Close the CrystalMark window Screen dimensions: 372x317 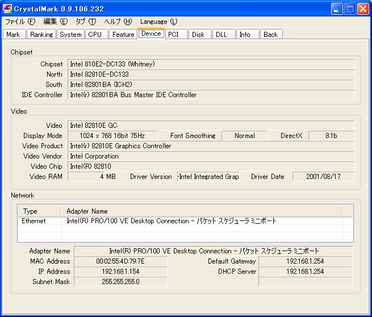point(363,9)
